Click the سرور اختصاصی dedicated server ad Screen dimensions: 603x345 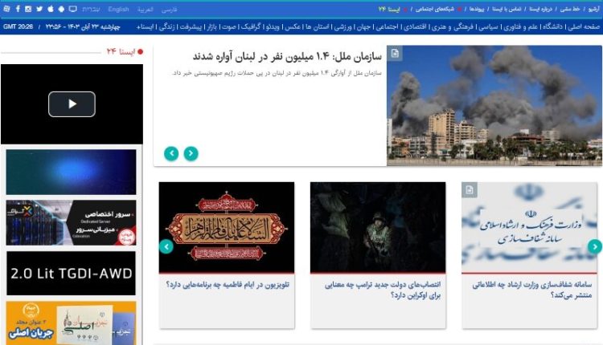coord(71,222)
